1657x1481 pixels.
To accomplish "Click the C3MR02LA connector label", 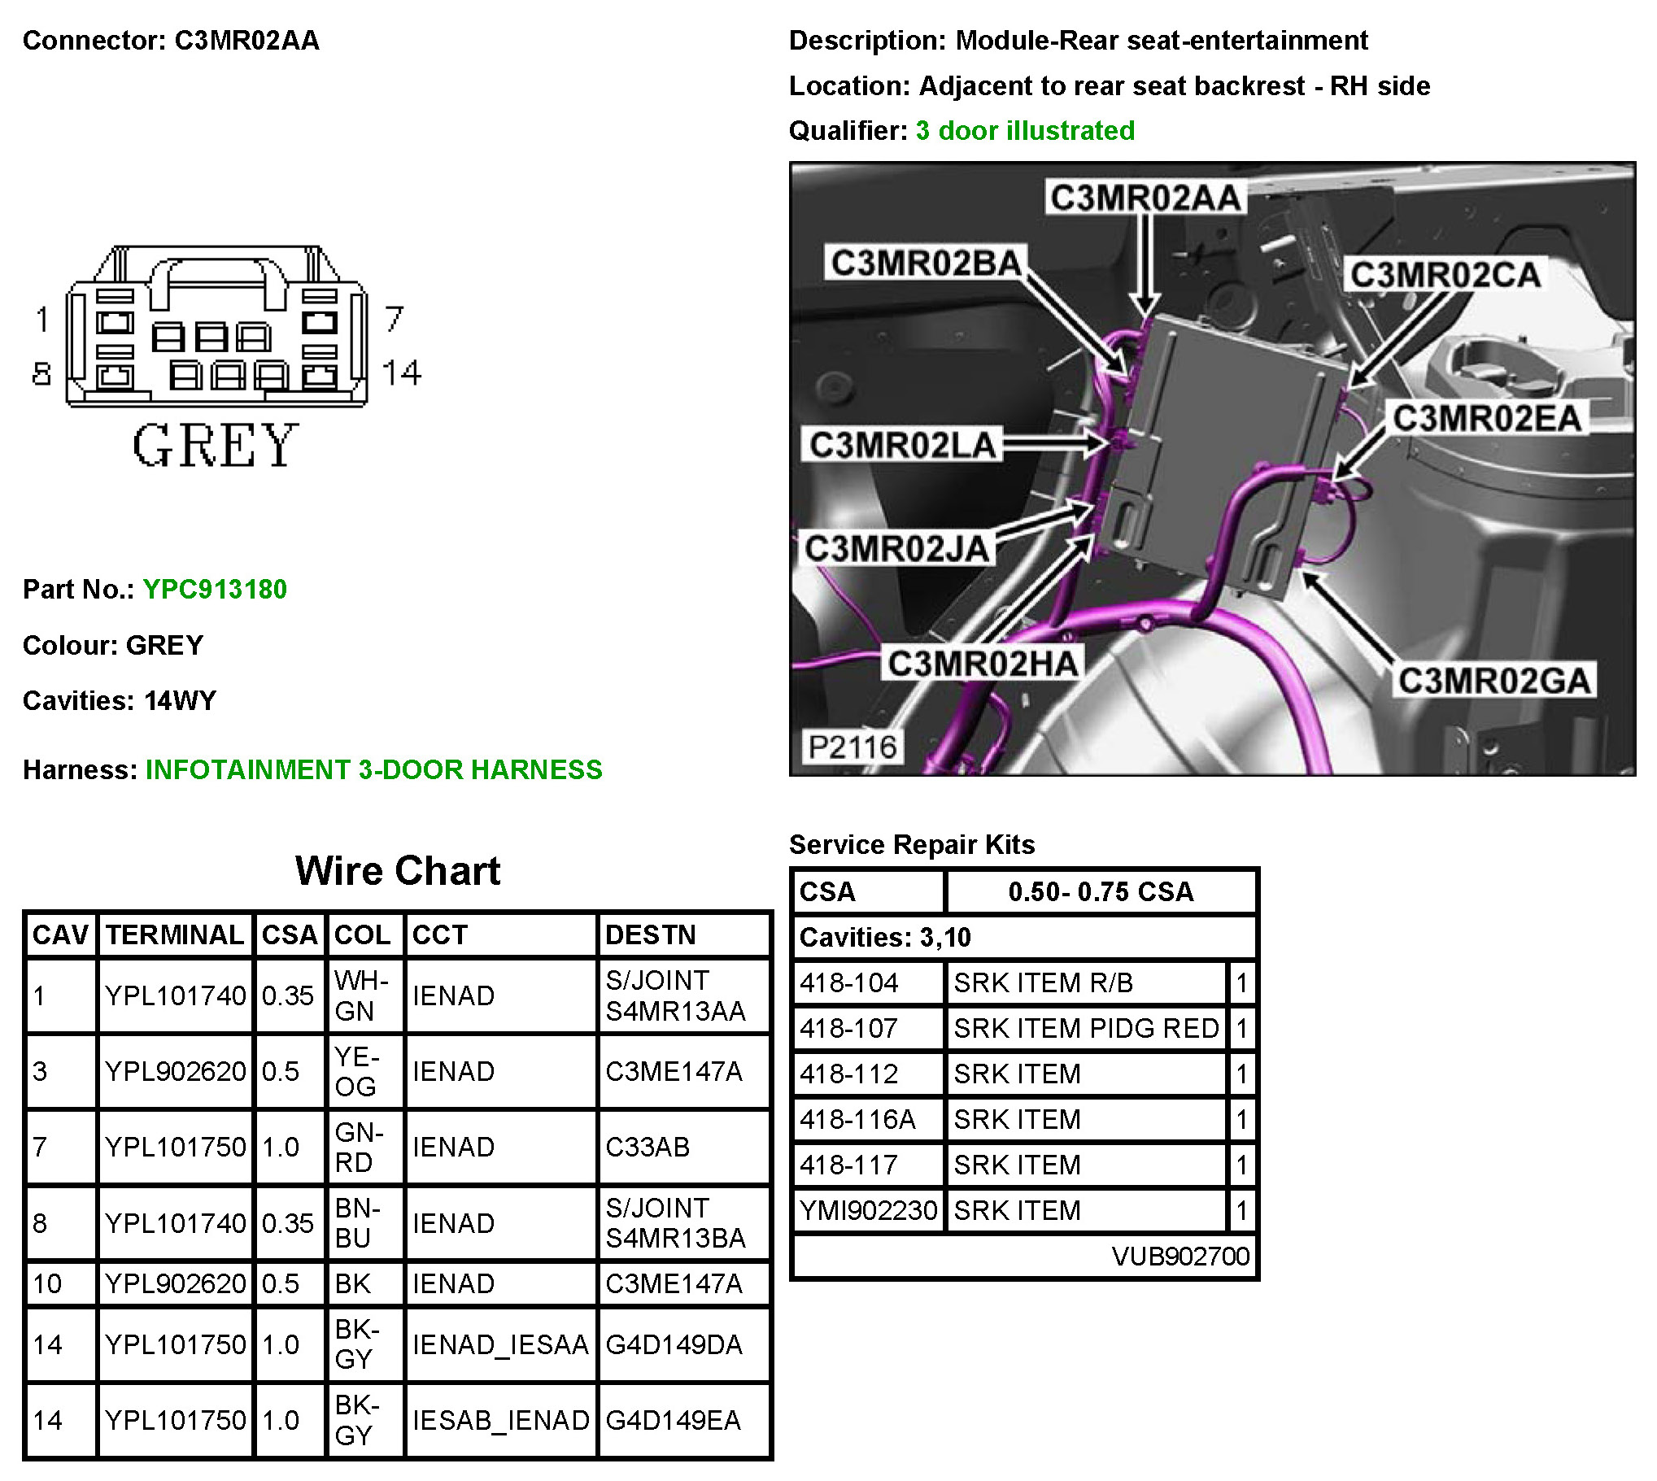I will tap(903, 446).
